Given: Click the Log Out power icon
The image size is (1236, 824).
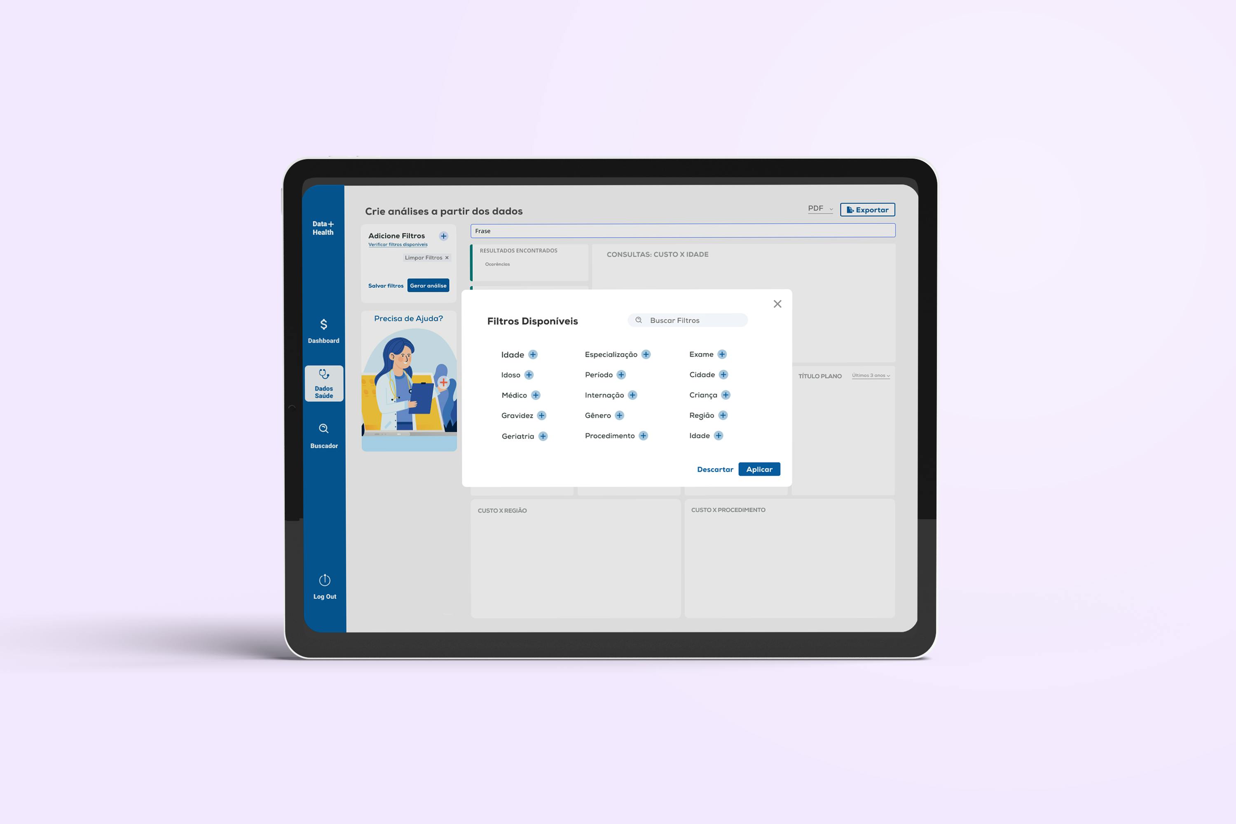Looking at the screenshot, I should [325, 580].
